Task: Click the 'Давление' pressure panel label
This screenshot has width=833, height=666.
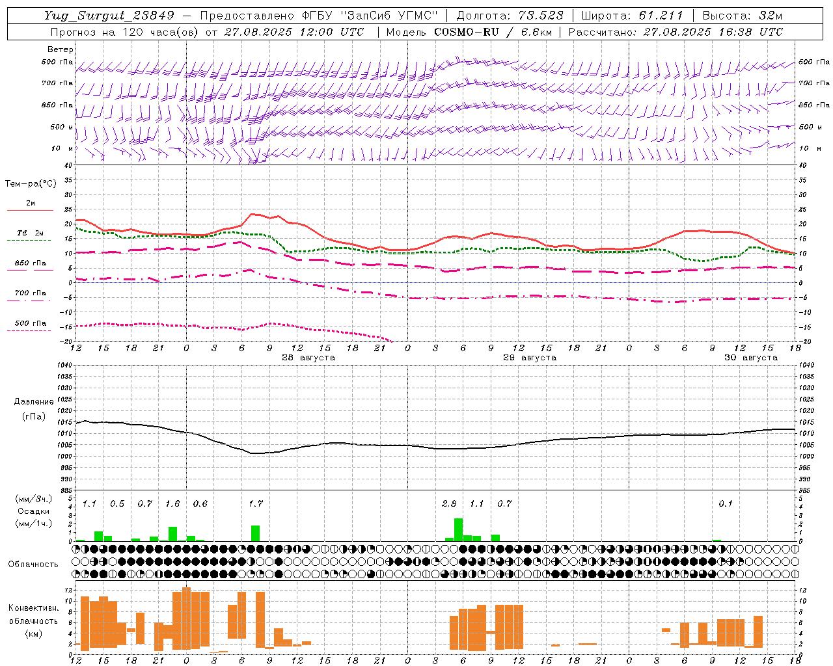Action: pyautogui.click(x=33, y=402)
